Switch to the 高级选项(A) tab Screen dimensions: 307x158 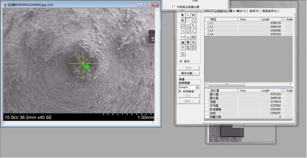270,11
